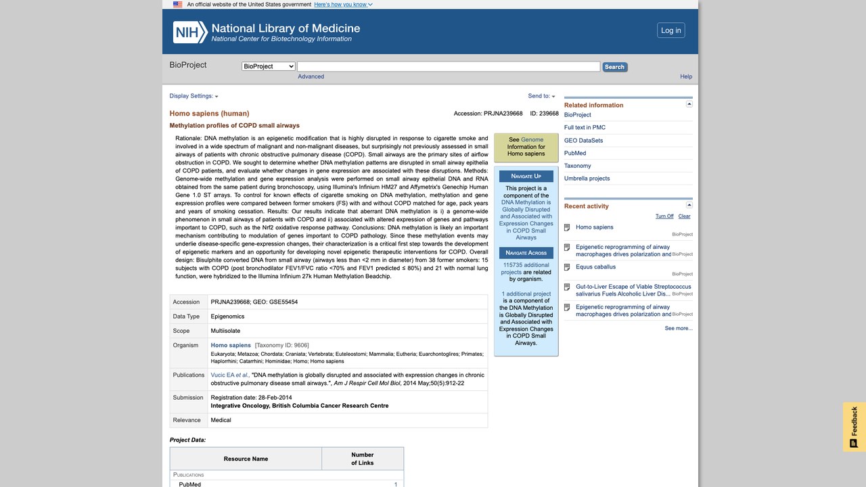The height and width of the screenshot is (487, 866).
Task: Click the Search button
Action: [615, 67]
